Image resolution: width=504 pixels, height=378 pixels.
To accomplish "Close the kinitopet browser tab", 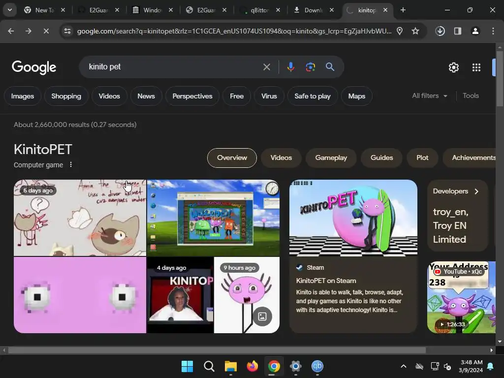I will pyautogui.click(x=385, y=10).
